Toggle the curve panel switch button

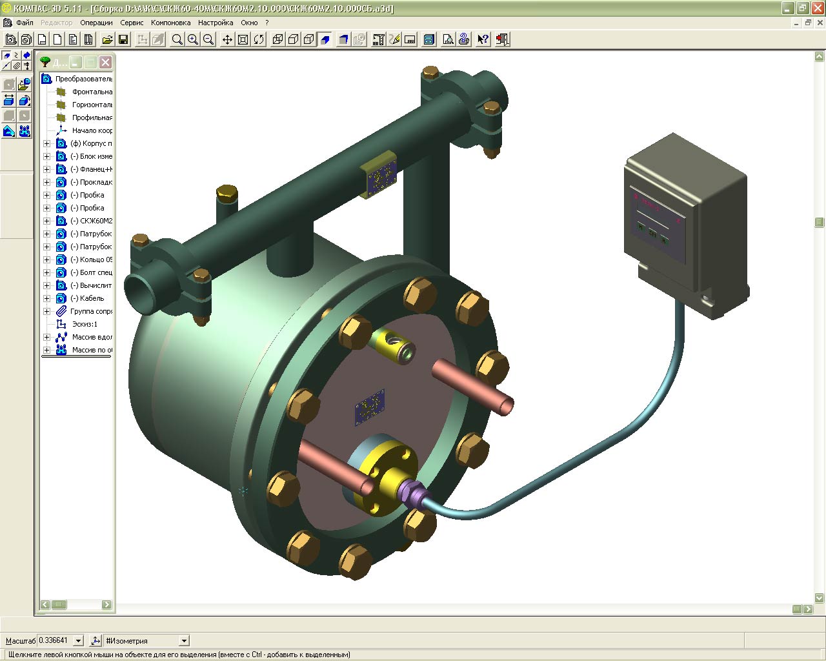(17, 56)
